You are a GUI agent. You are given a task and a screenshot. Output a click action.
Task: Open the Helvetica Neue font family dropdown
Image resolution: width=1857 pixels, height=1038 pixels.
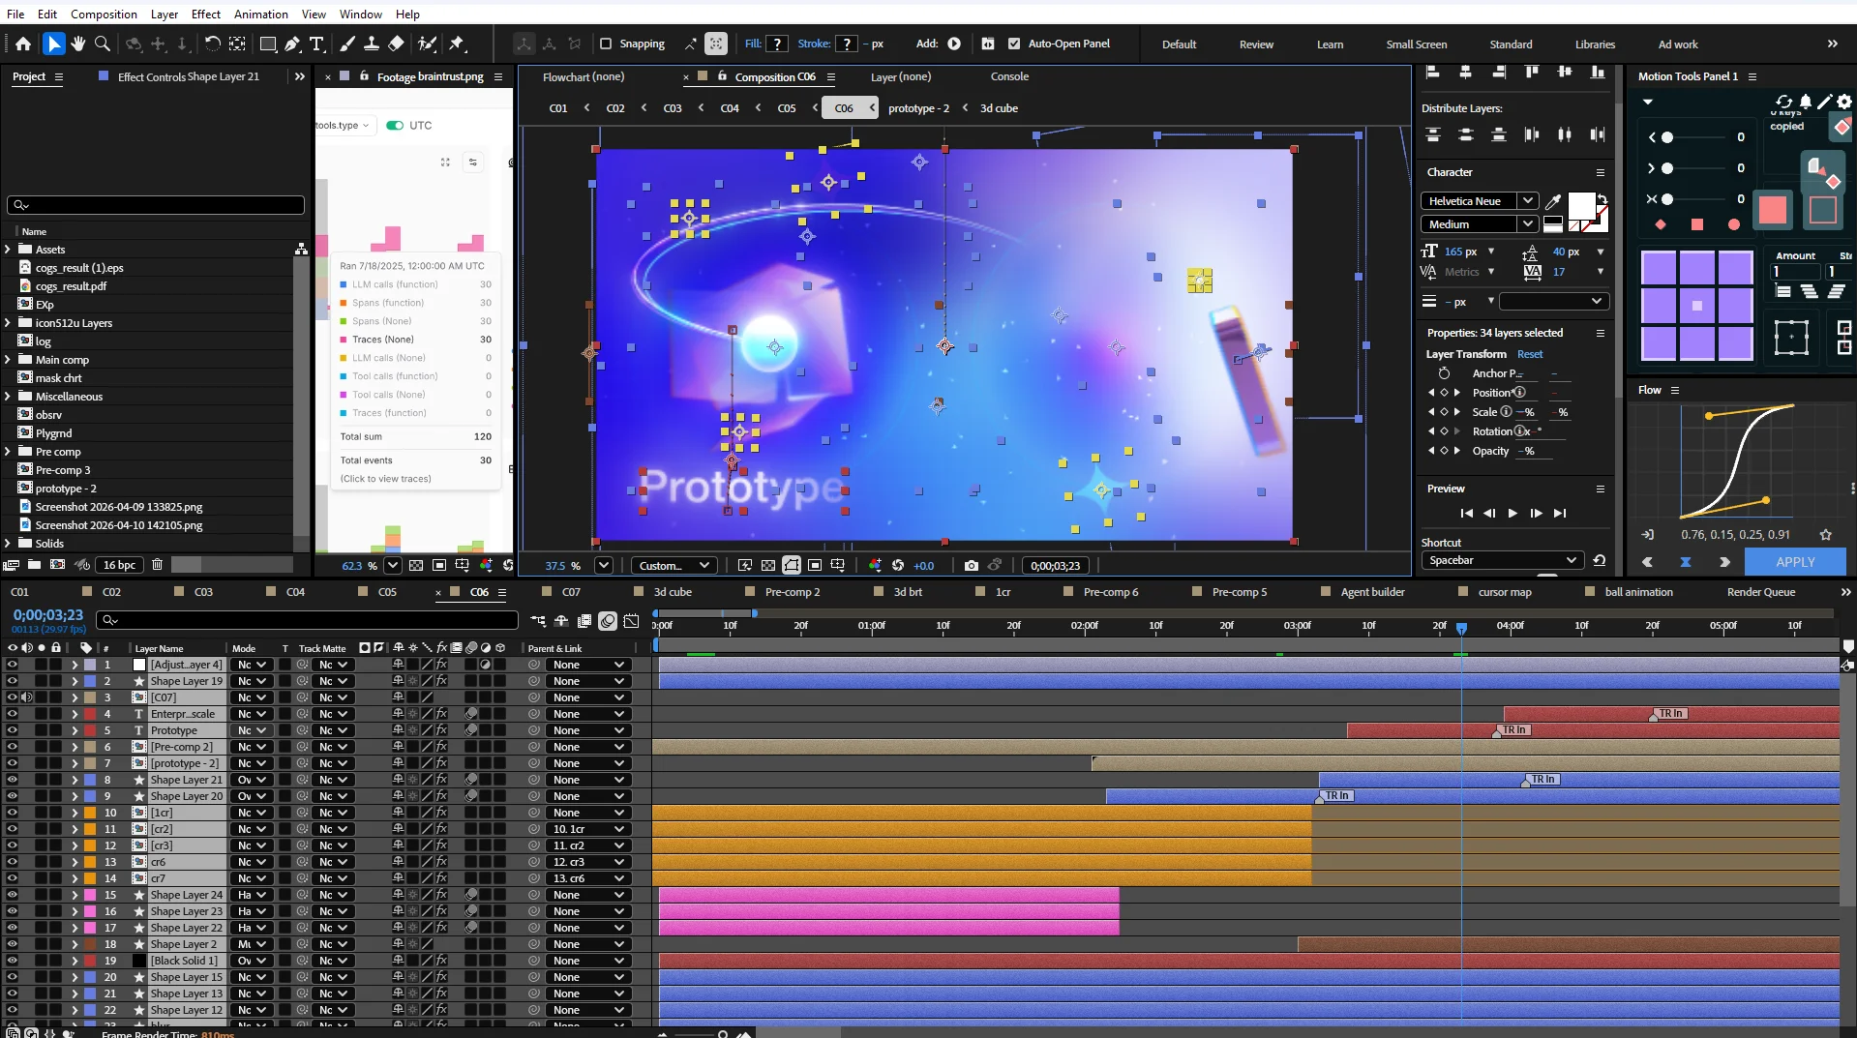pyautogui.click(x=1479, y=201)
